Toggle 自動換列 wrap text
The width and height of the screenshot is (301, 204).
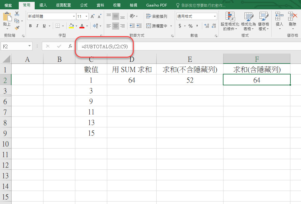pos(157,16)
